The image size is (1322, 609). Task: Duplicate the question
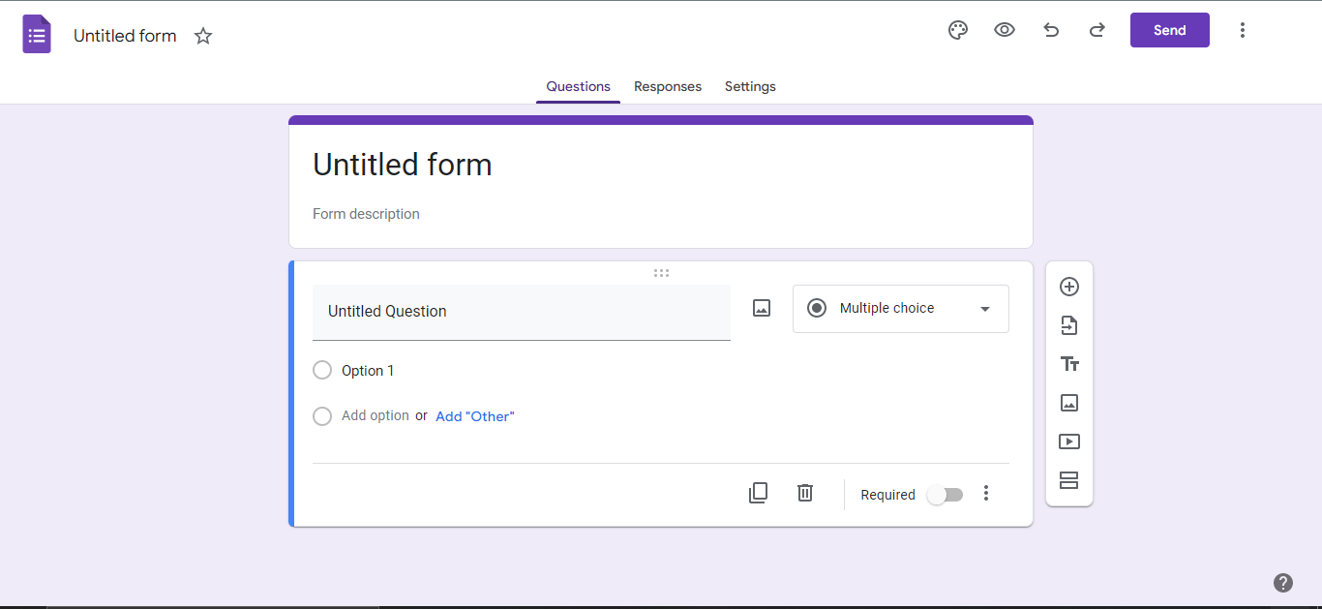click(758, 493)
